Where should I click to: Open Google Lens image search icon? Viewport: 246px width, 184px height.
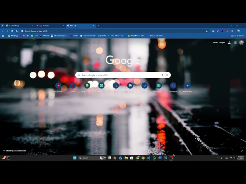[x=167, y=75]
